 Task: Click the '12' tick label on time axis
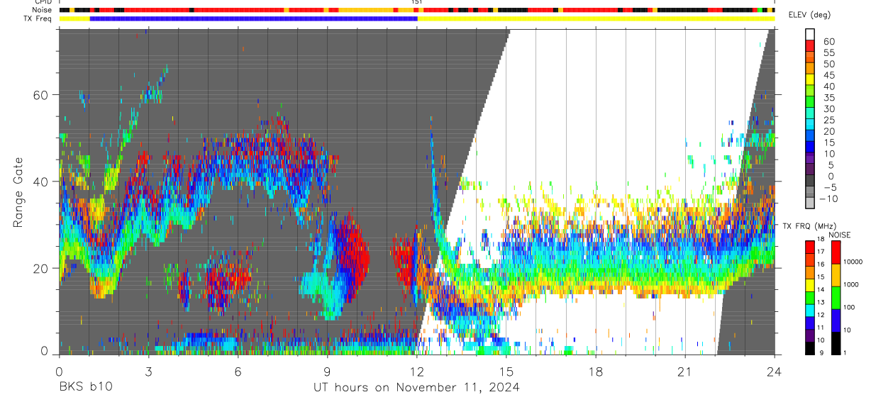coord(417,372)
